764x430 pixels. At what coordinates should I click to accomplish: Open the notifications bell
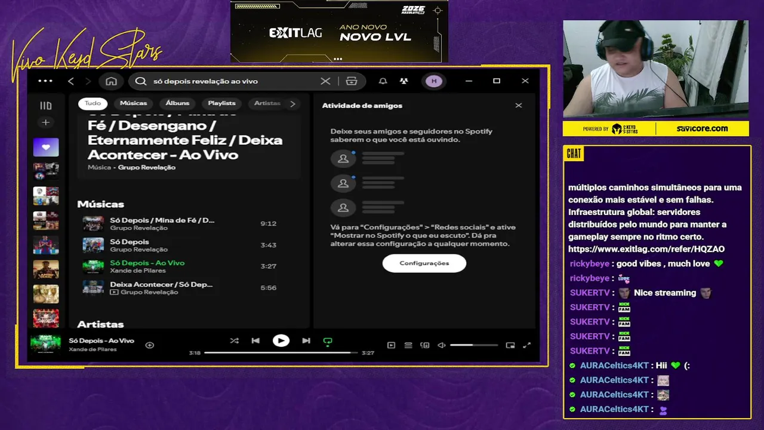383,81
